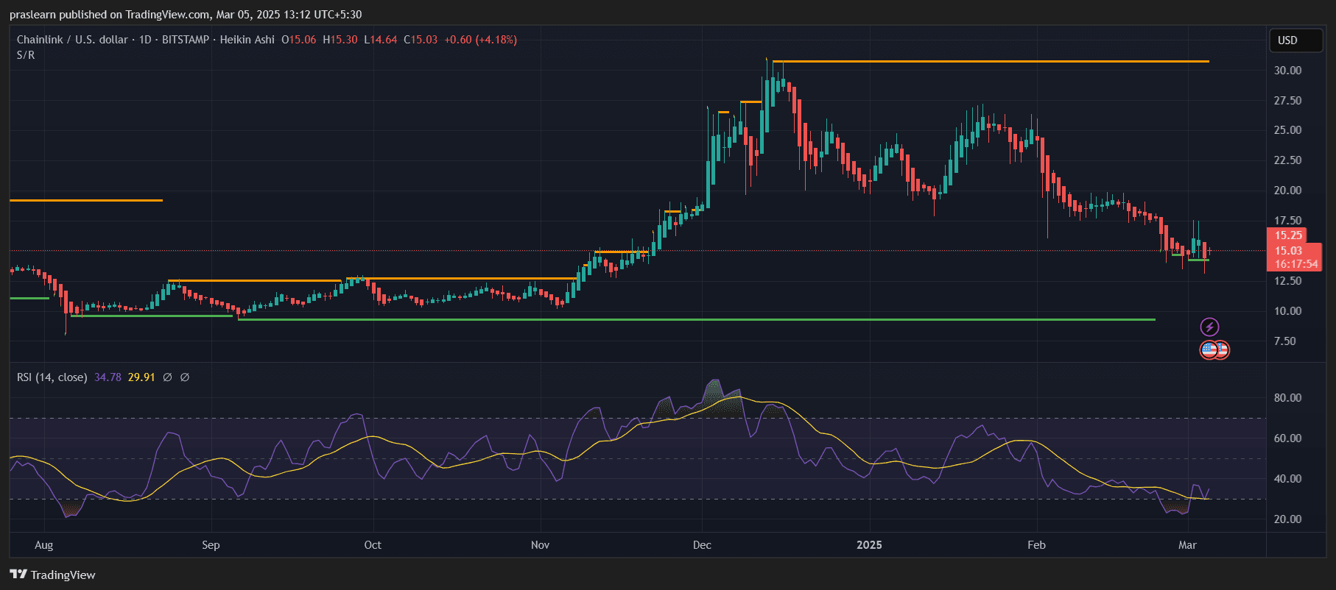Click the 1D interval in chart title
This screenshot has height=590, width=1336.
click(145, 40)
